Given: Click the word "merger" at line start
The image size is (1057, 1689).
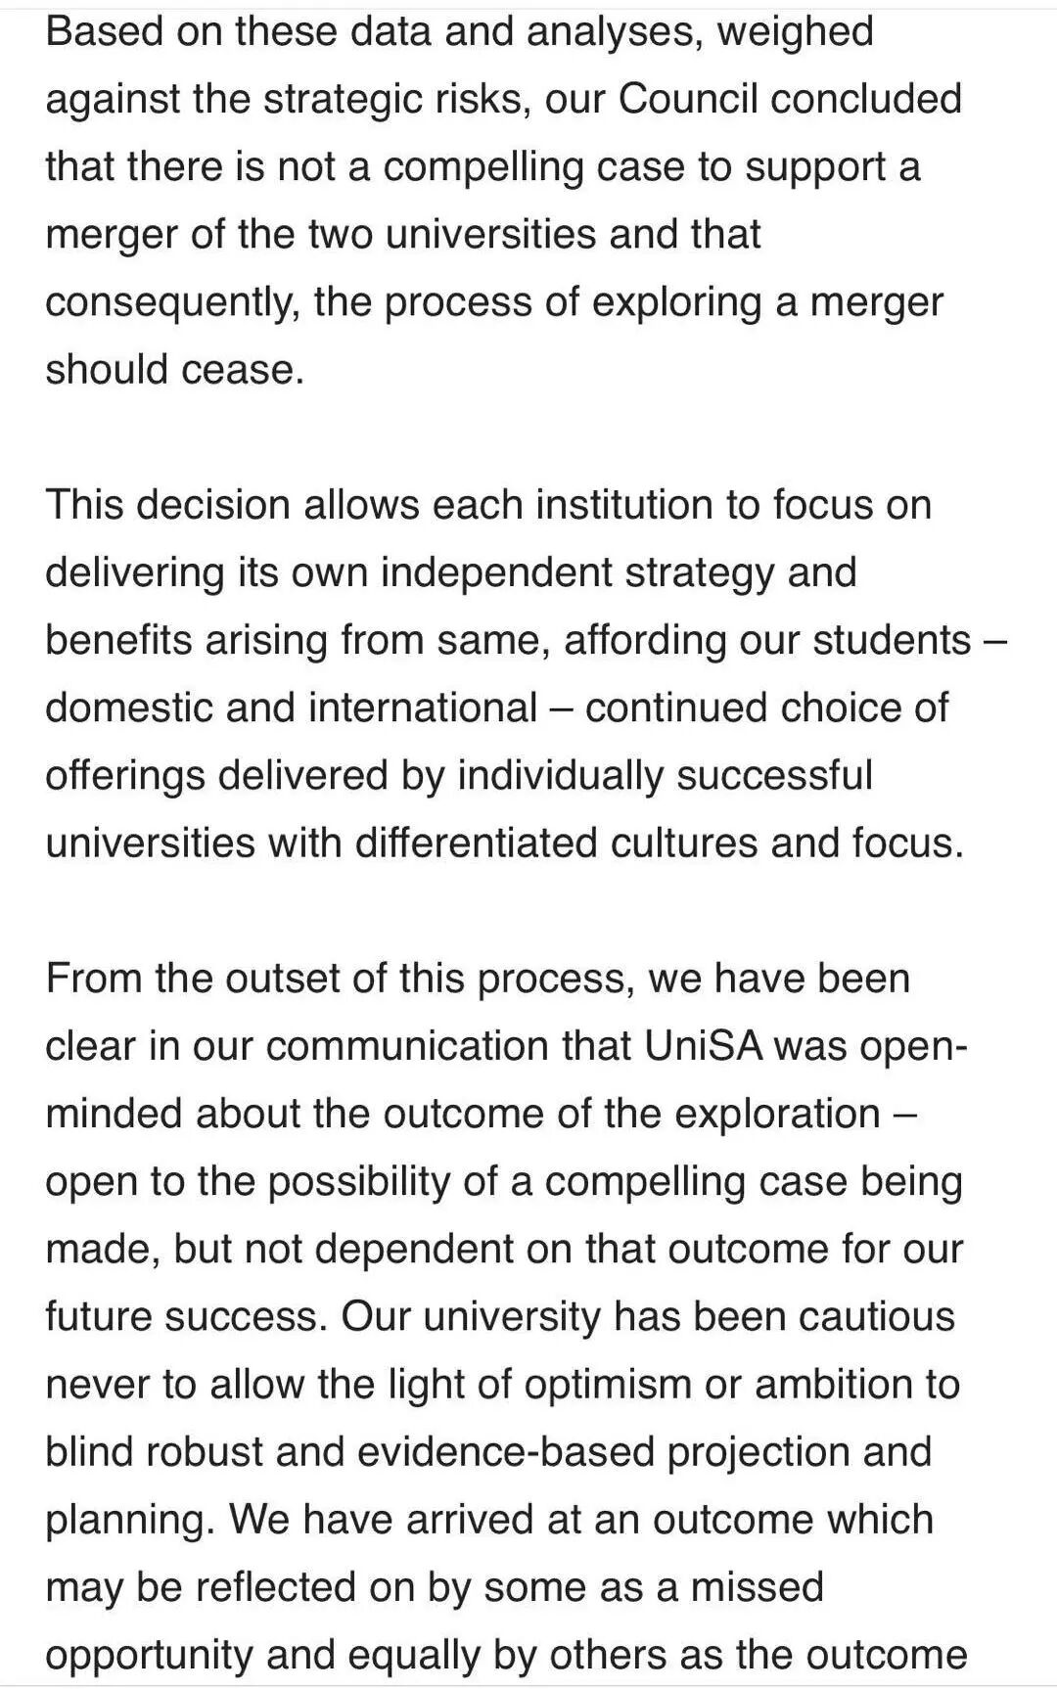Looking at the screenshot, I should [112, 235].
